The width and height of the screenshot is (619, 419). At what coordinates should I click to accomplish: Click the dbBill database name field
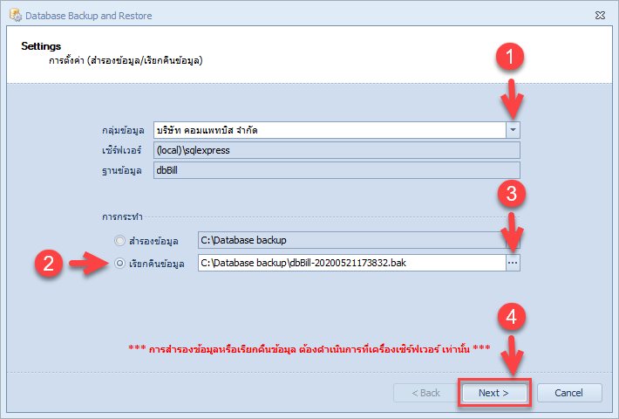click(x=337, y=170)
